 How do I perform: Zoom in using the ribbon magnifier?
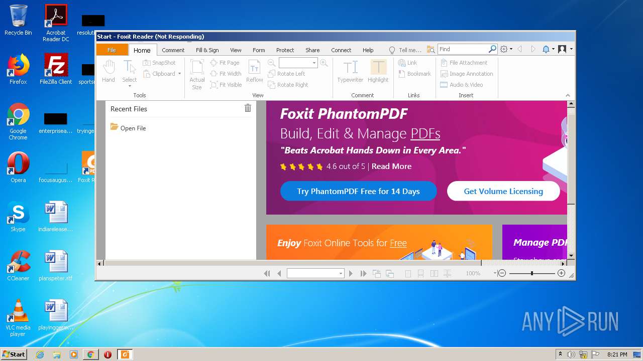[x=324, y=63]
